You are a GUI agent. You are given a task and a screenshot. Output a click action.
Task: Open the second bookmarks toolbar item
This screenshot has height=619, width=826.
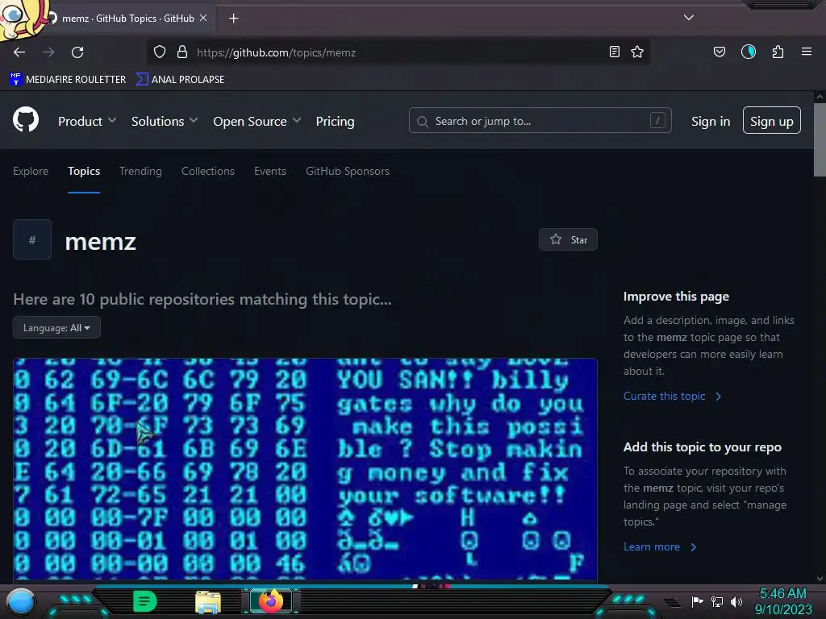pyautogui.click(x=180, y=80)
